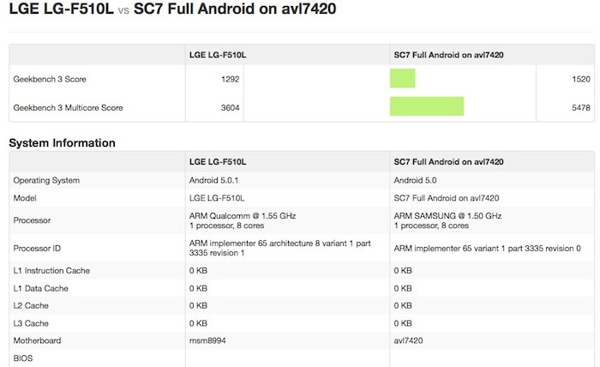
Task: Click the 5478 multicore score value
Action: 580,107
